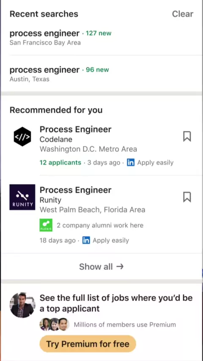203x361 pixels.
Task: Open the Codelane hexagon company logo
Action: click(x=22, y=137)
